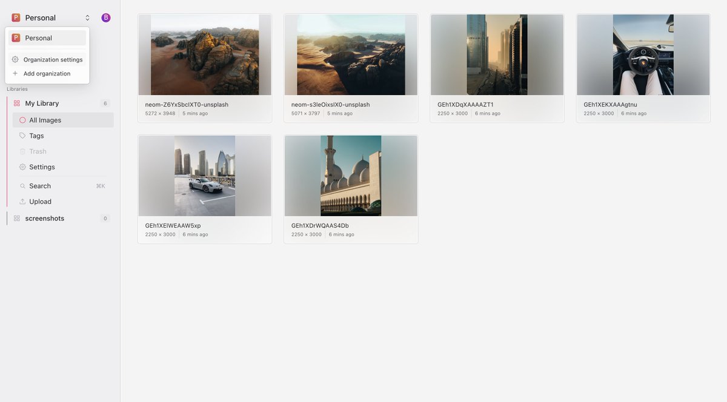Click the file name GEh1XDrWQAAS4Db
727x402 pixels.
click(320, 226)
